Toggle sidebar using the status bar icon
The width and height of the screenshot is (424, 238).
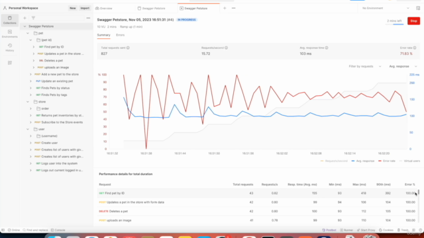click(3, 230)
